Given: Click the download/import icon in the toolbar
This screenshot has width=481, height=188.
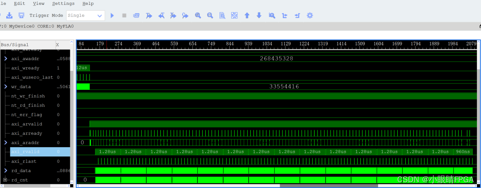Looking at the screenshot, I should coord(9,15).
